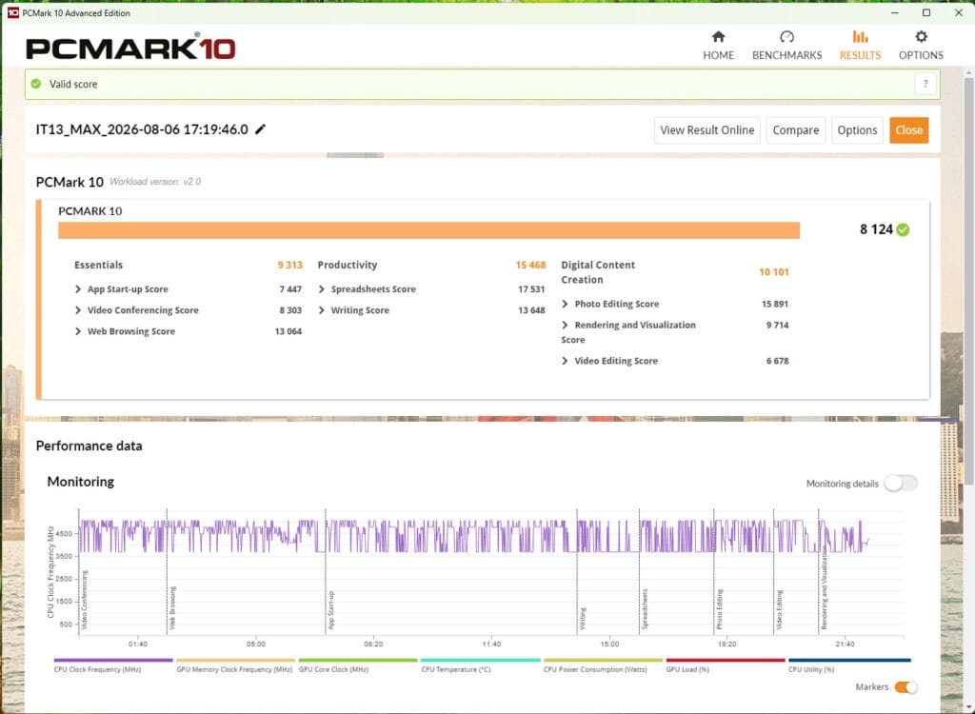Click the orange PCMARK 10 score bar

click(x=429, y=230)
